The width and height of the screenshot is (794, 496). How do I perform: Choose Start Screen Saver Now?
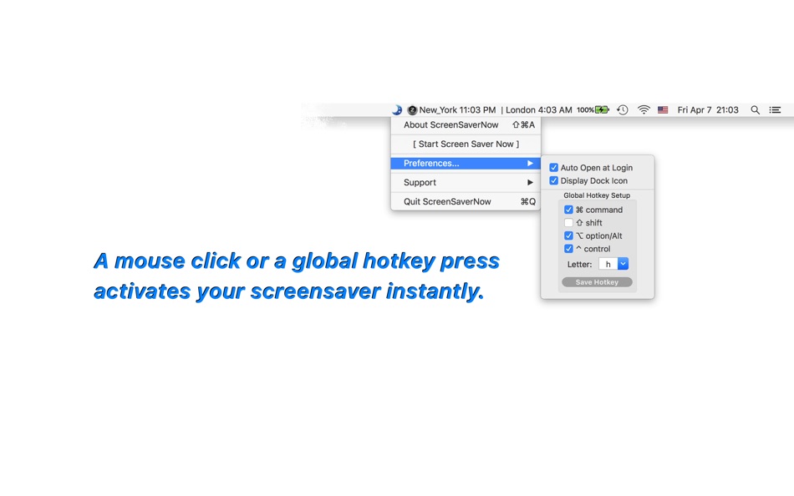point(466,144)
